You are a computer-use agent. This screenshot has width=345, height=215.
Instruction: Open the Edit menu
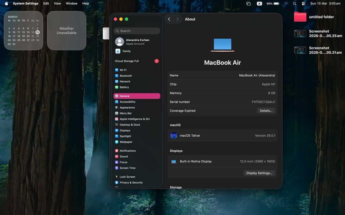[46, 3]
